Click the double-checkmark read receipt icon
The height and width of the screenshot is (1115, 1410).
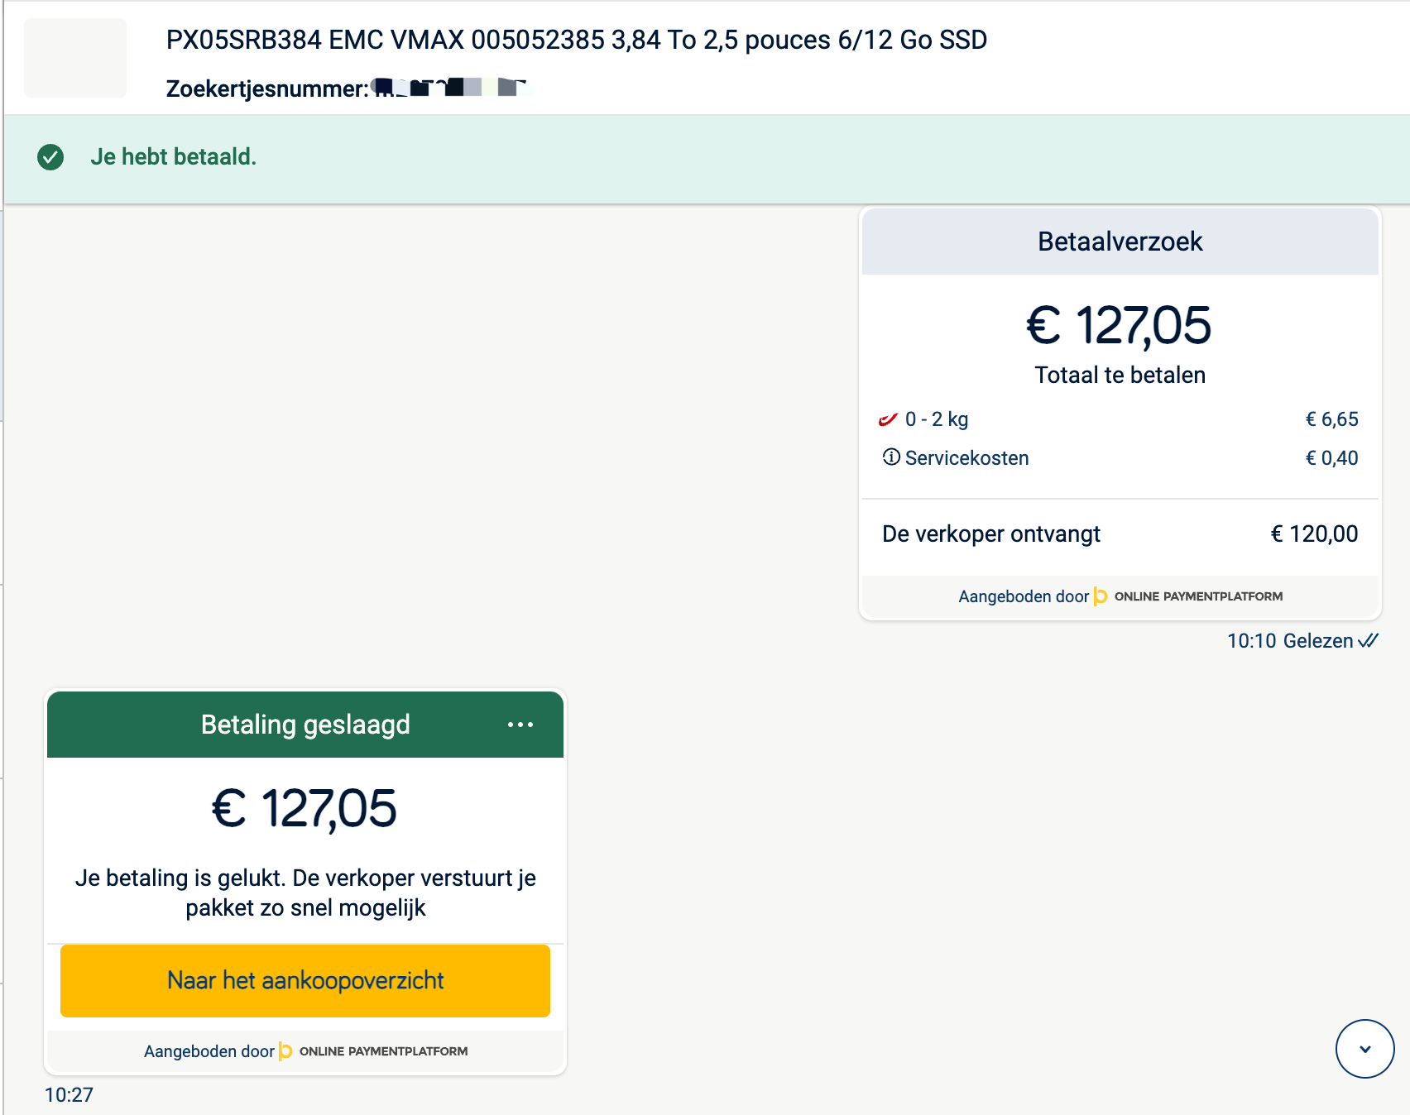click(1369, 641)
